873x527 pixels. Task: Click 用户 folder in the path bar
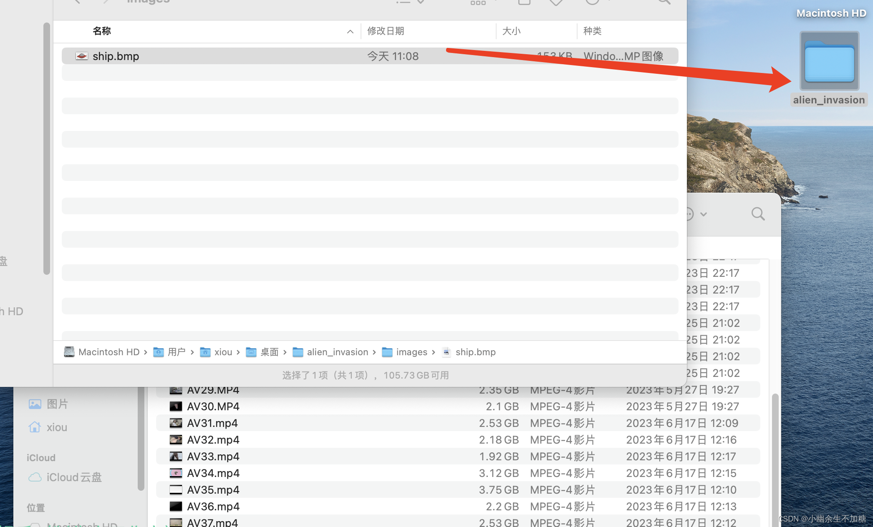pyautogui.click(x=177, y=352)
